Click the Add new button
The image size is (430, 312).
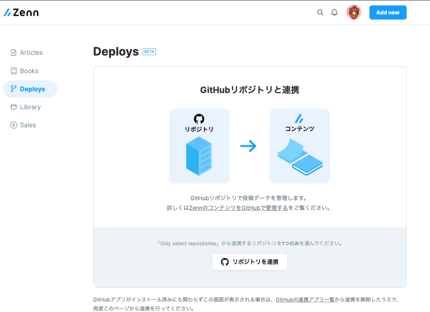388,12
